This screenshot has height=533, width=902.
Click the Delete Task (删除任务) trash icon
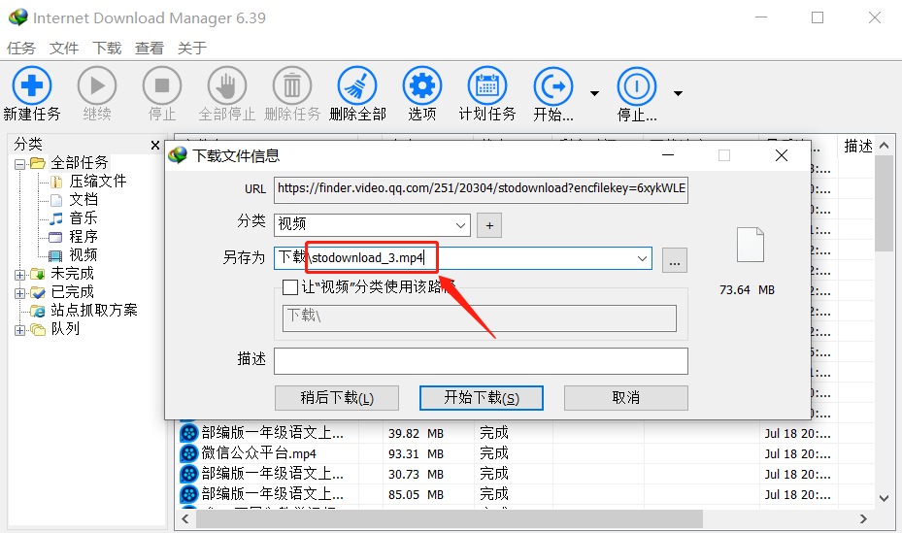pos(291,86)
